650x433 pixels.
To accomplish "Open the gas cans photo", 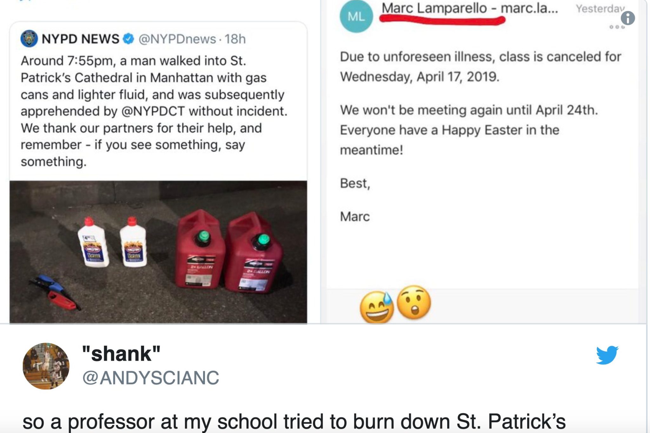I will [158, 252].
